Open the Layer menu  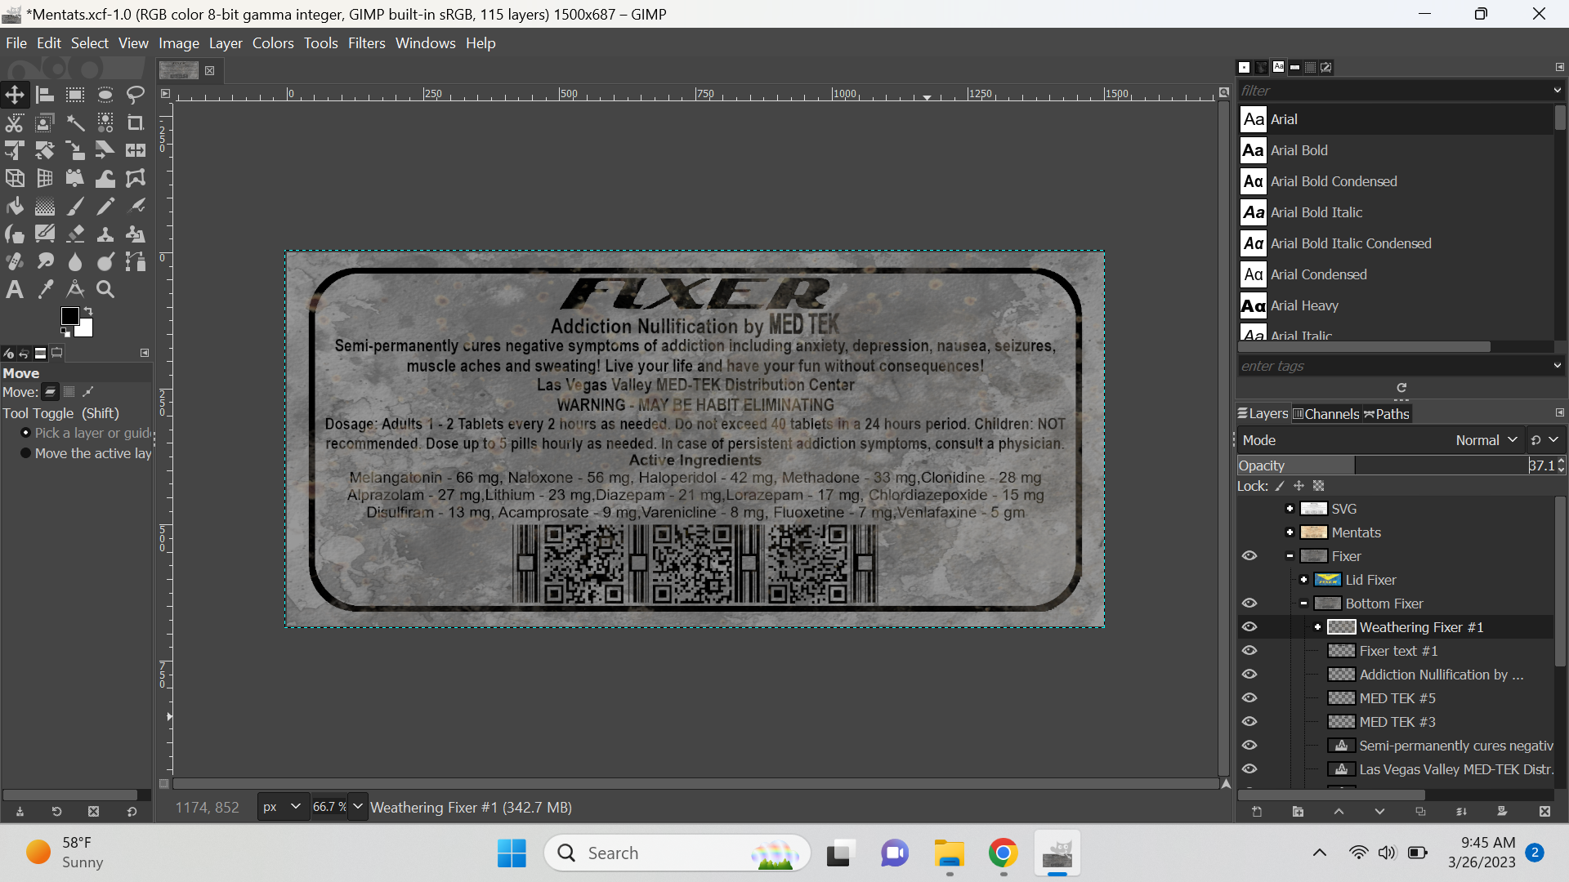tap(226, 43)
